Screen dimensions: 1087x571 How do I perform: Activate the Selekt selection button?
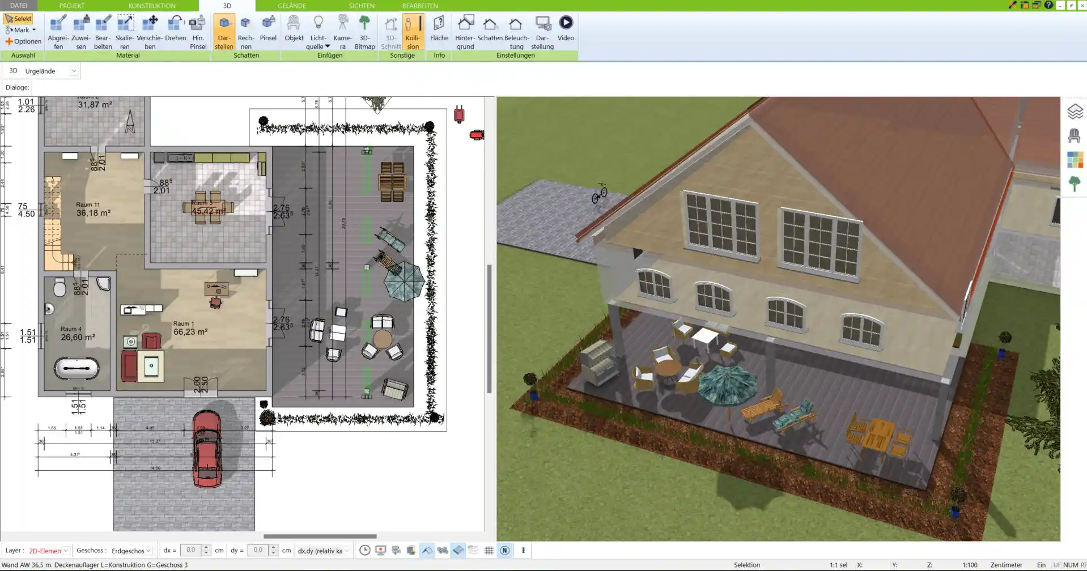(x=18, y=19)
